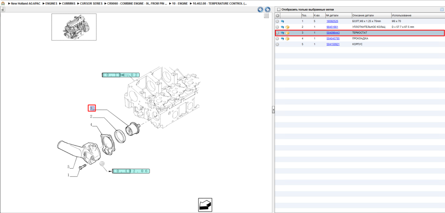Toggle 'Отобразить только выбранные метки' checkbox

(279, 9)
